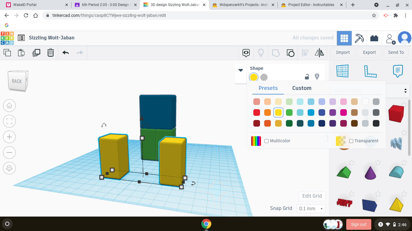Viewport: 412px width, 231px height.
Task: Open the Align tool
Action: coord(305,53)
